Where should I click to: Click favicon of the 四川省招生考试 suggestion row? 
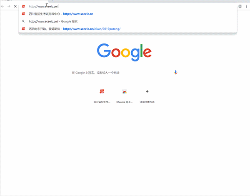(x=23, y=14)
